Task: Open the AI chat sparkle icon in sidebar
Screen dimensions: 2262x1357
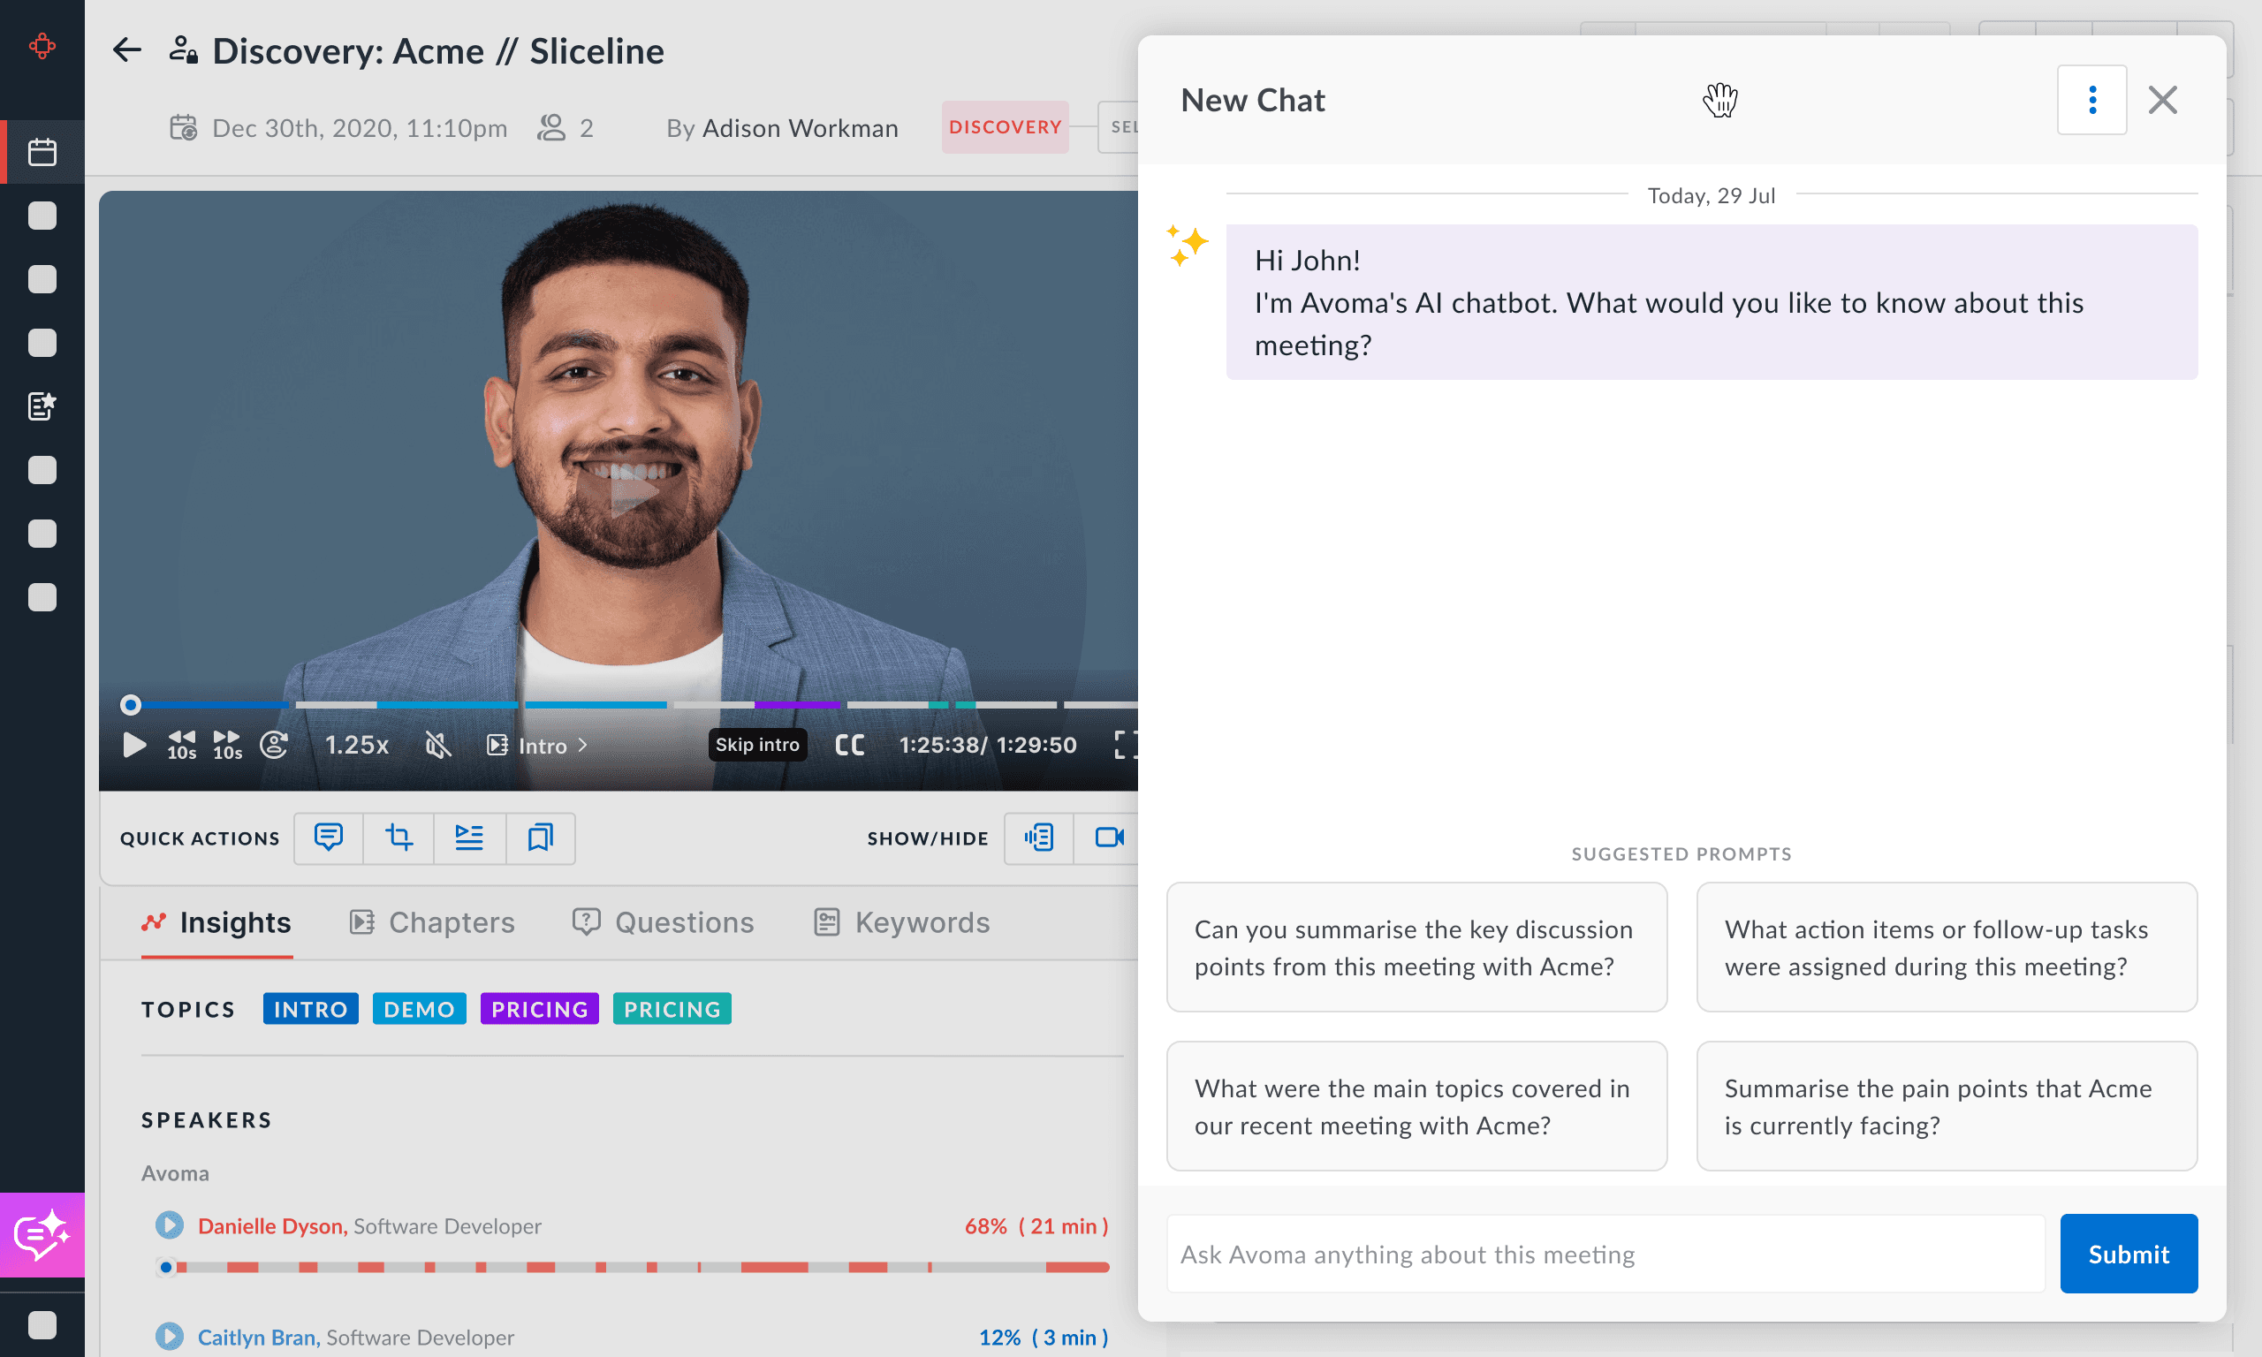Action: click(x=42, y=1234)
